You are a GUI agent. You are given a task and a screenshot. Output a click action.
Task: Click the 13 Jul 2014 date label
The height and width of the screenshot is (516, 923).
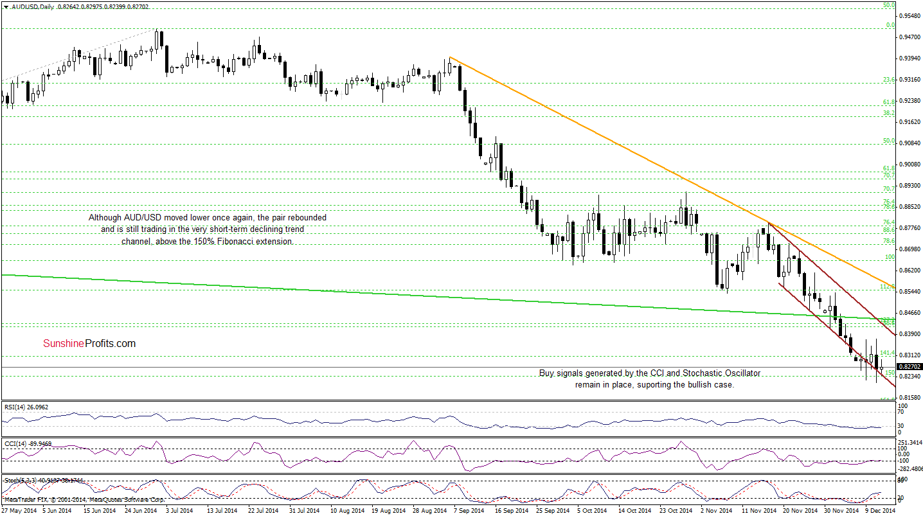click(222, 511)
